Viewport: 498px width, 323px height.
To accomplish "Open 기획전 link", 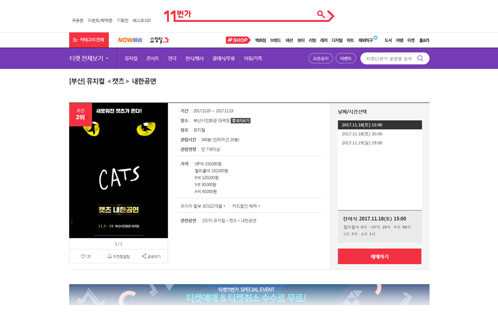I will pos(123,20).
